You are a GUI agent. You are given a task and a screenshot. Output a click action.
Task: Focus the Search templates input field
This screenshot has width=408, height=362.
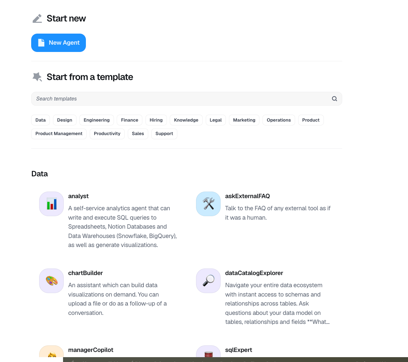(187, 99)
